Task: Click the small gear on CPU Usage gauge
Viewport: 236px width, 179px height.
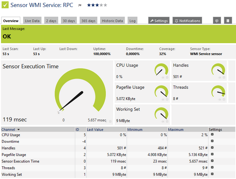Action: coord(167,78)
